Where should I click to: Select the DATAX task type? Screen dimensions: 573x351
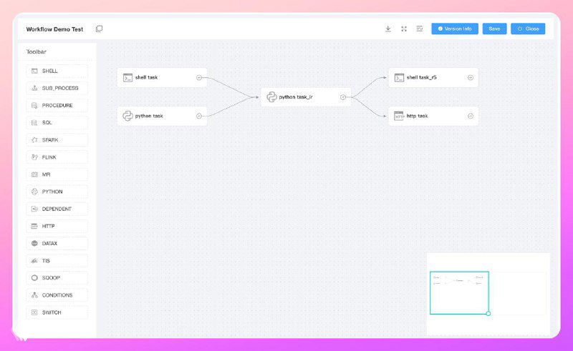[57, 243]
